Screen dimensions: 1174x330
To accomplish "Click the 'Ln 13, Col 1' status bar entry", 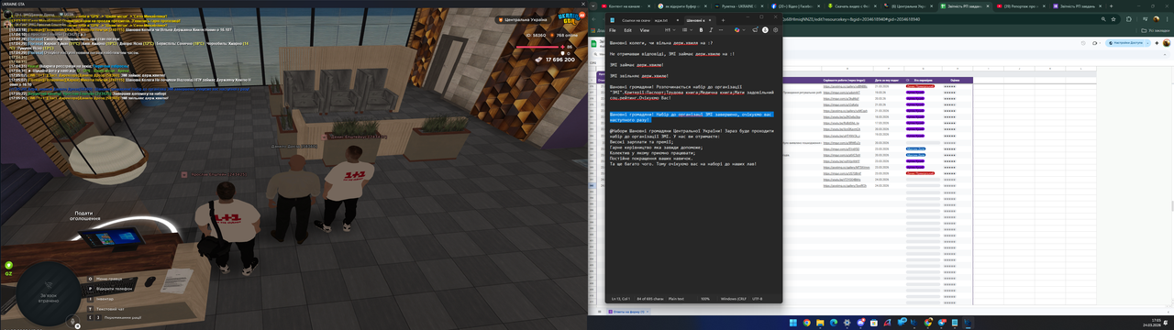I will point(621,299).
